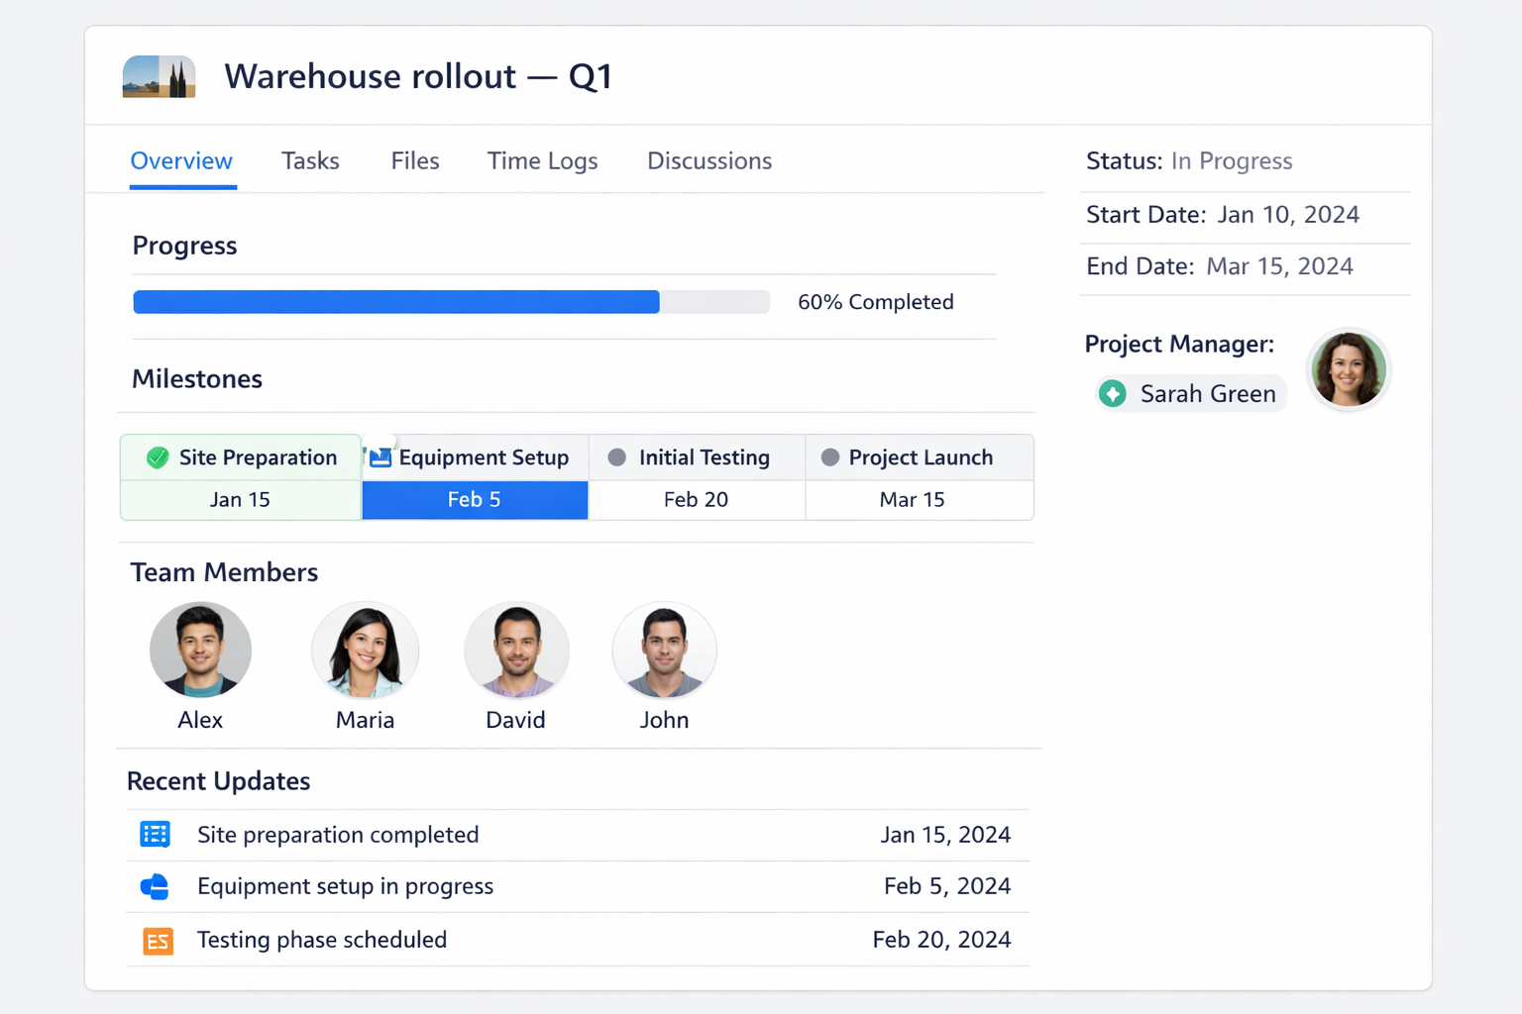Click the gray status circle next to Initial Testing
The width and height of the screenshot is (1522, 1014).
[x=616, y=457]
